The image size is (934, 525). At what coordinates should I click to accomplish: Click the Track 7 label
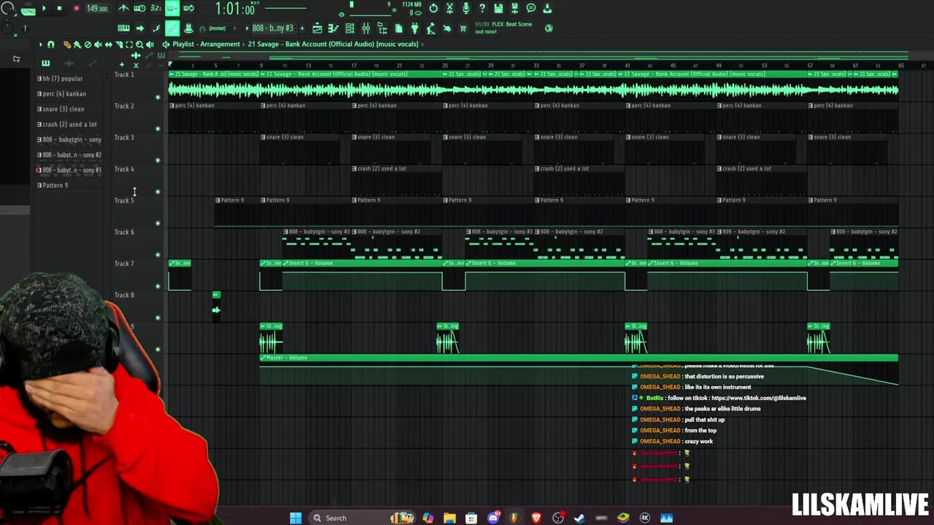tap(124, 263)
